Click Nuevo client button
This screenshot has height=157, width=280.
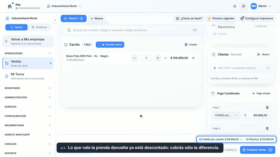[x=263, y=54]
